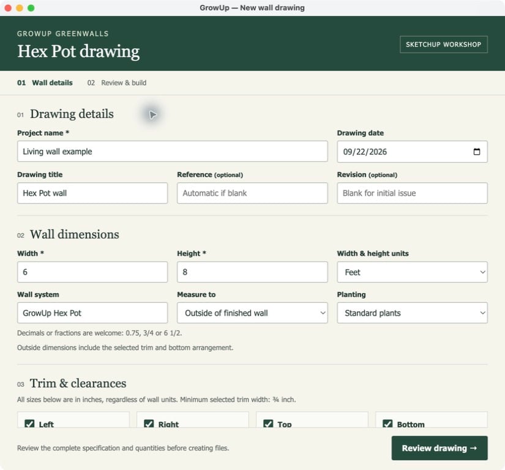Focus the Project name field

[x=172, y=151]
